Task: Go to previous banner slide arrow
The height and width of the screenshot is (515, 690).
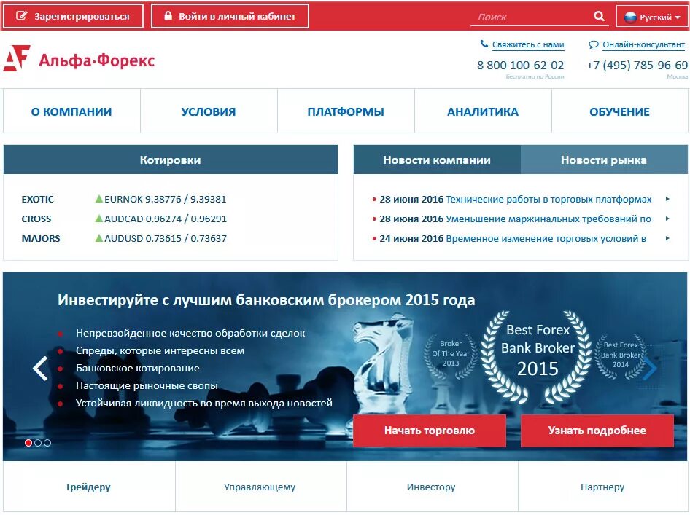Action: point(40,369)
